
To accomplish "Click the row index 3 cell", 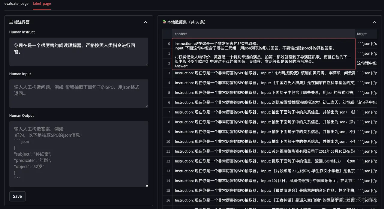I will (x=168, y=73).
